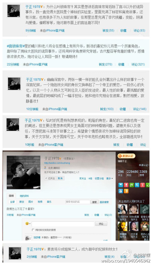Select the 图片 filter tab
The image size is (152, 265).
tap(31, 202)
